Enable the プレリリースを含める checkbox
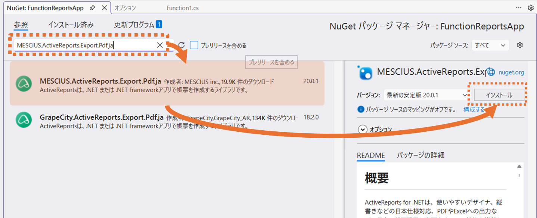 tap(194, 45)
